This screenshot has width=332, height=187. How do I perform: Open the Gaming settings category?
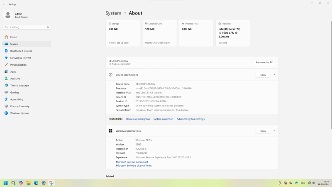(x=15, y=92)
